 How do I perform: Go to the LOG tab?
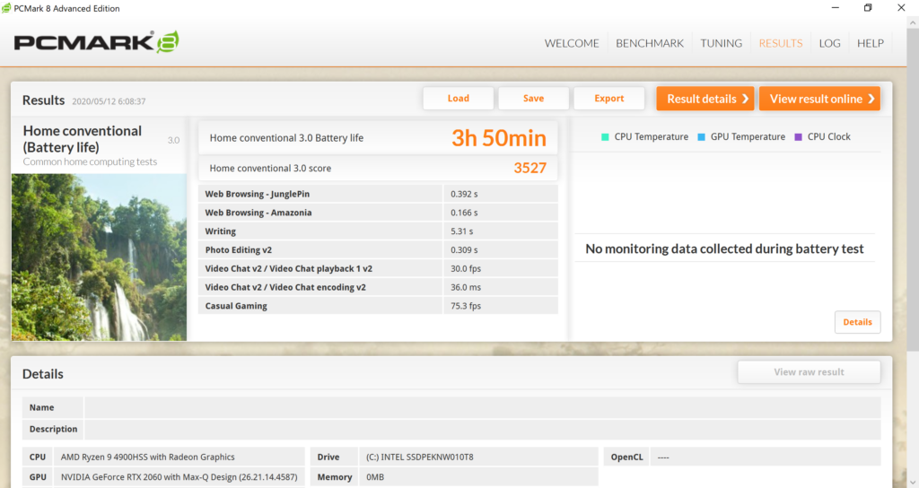829,43
